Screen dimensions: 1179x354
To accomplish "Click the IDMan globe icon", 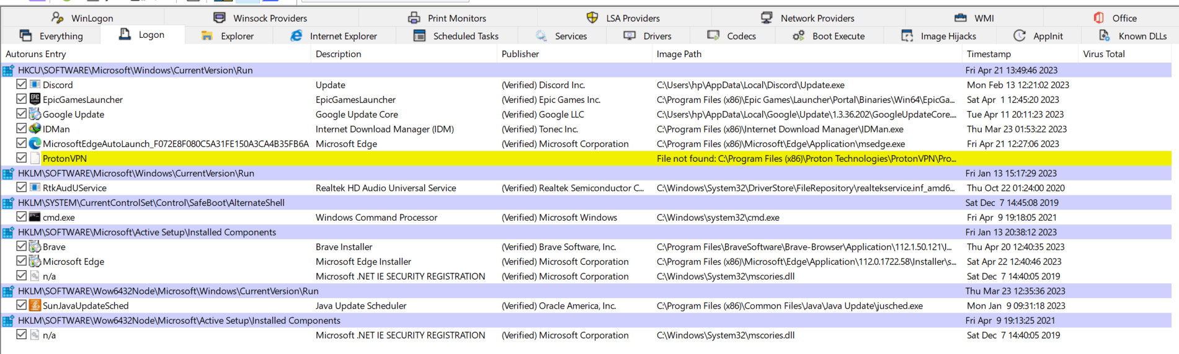I will (x=35, y=128).
